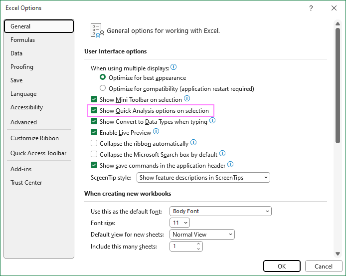Click info icon beside multiple displays label

173,67
